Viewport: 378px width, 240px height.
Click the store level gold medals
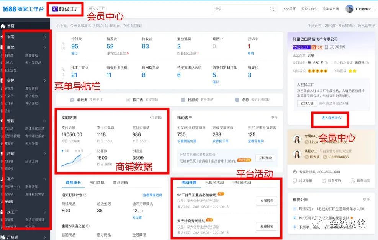[x=317, y=71]
